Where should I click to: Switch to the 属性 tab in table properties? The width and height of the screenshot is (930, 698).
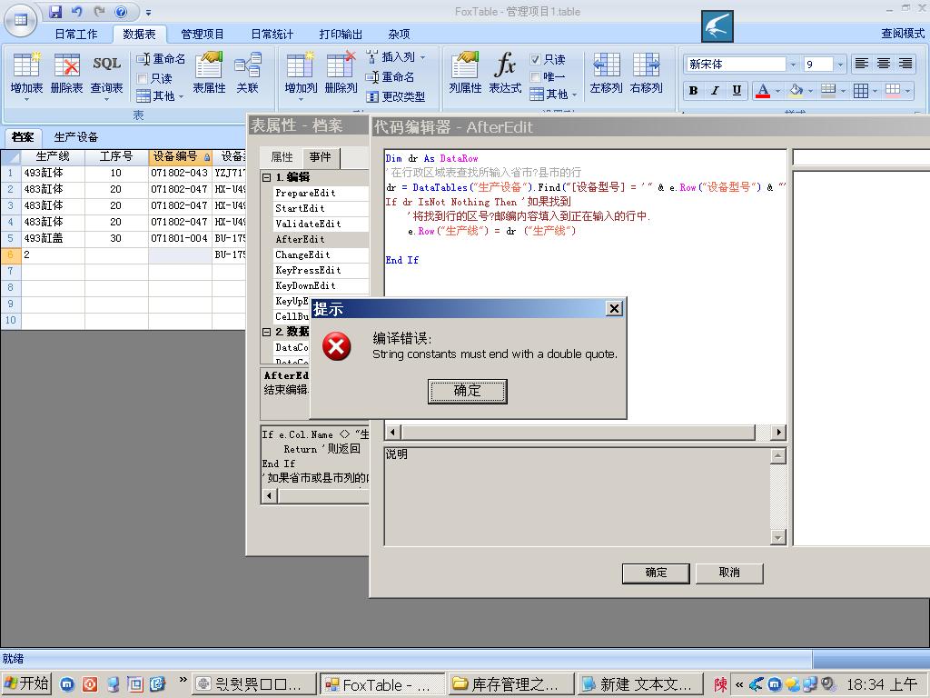[282, 157]
